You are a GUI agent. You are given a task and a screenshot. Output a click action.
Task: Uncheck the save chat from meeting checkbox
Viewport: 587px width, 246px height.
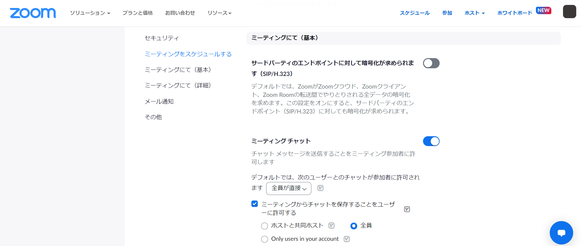[x=254, y=204]
